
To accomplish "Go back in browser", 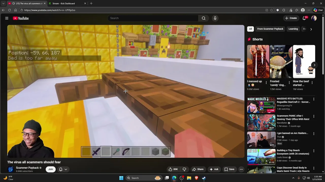I will coord(3,10).
